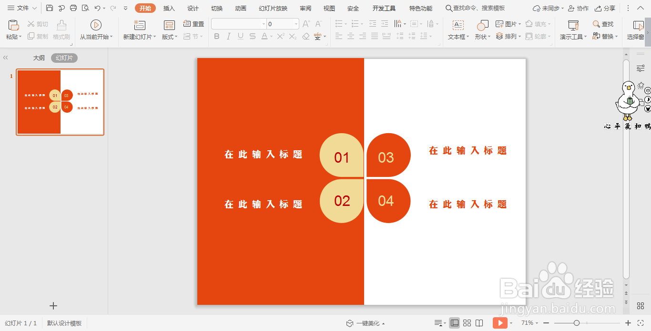Open the font color dropdown arrow

[x=271, y=37]
